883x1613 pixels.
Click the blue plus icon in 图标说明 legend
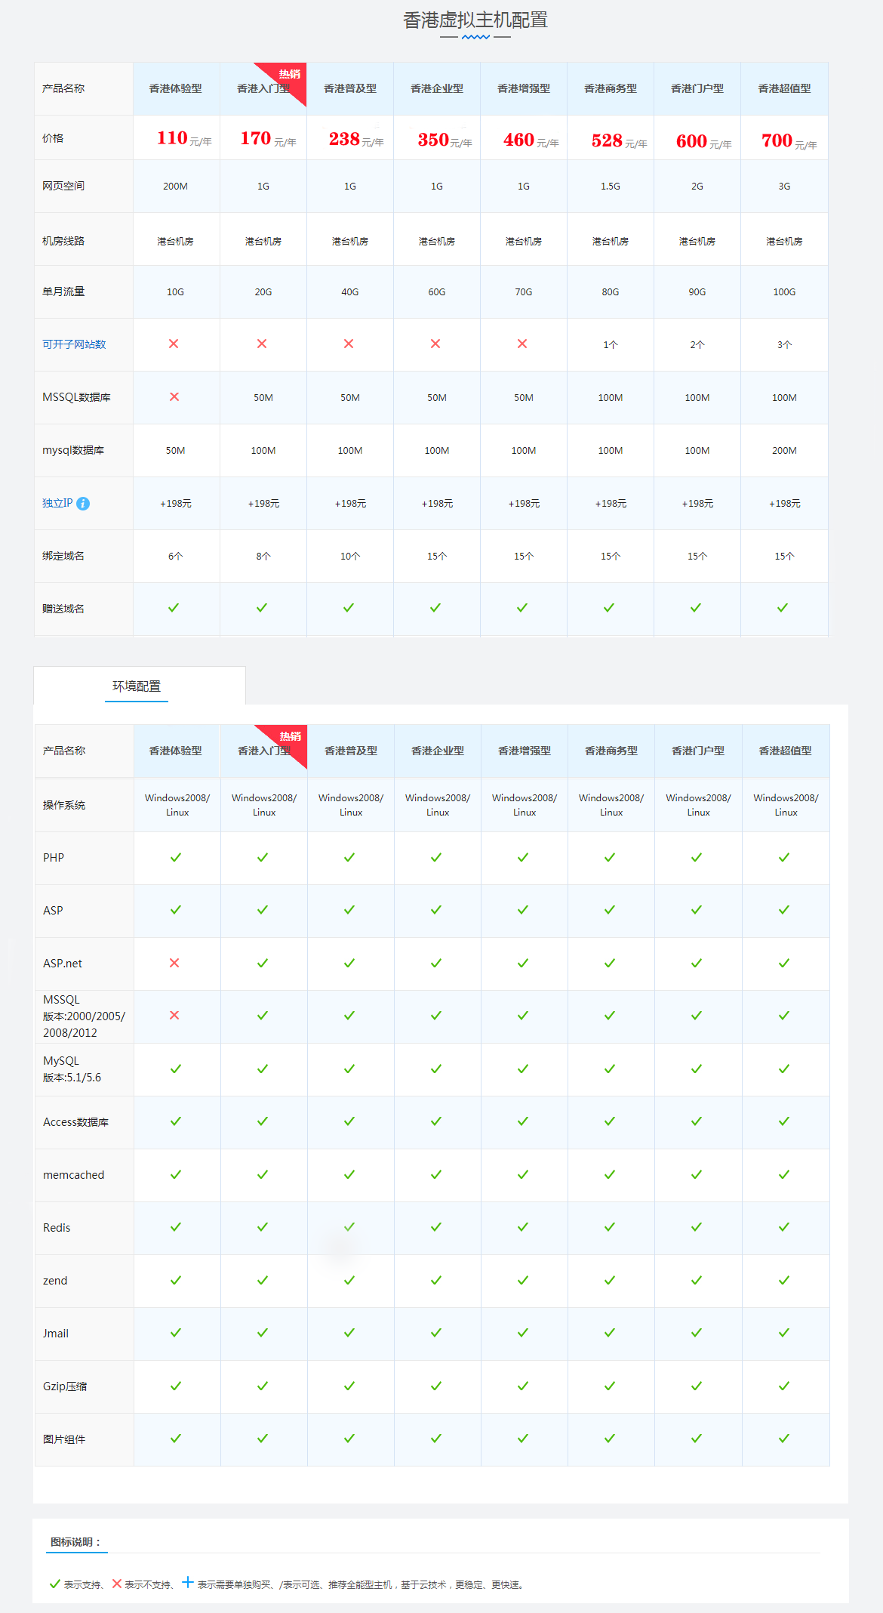point(188,1582)
